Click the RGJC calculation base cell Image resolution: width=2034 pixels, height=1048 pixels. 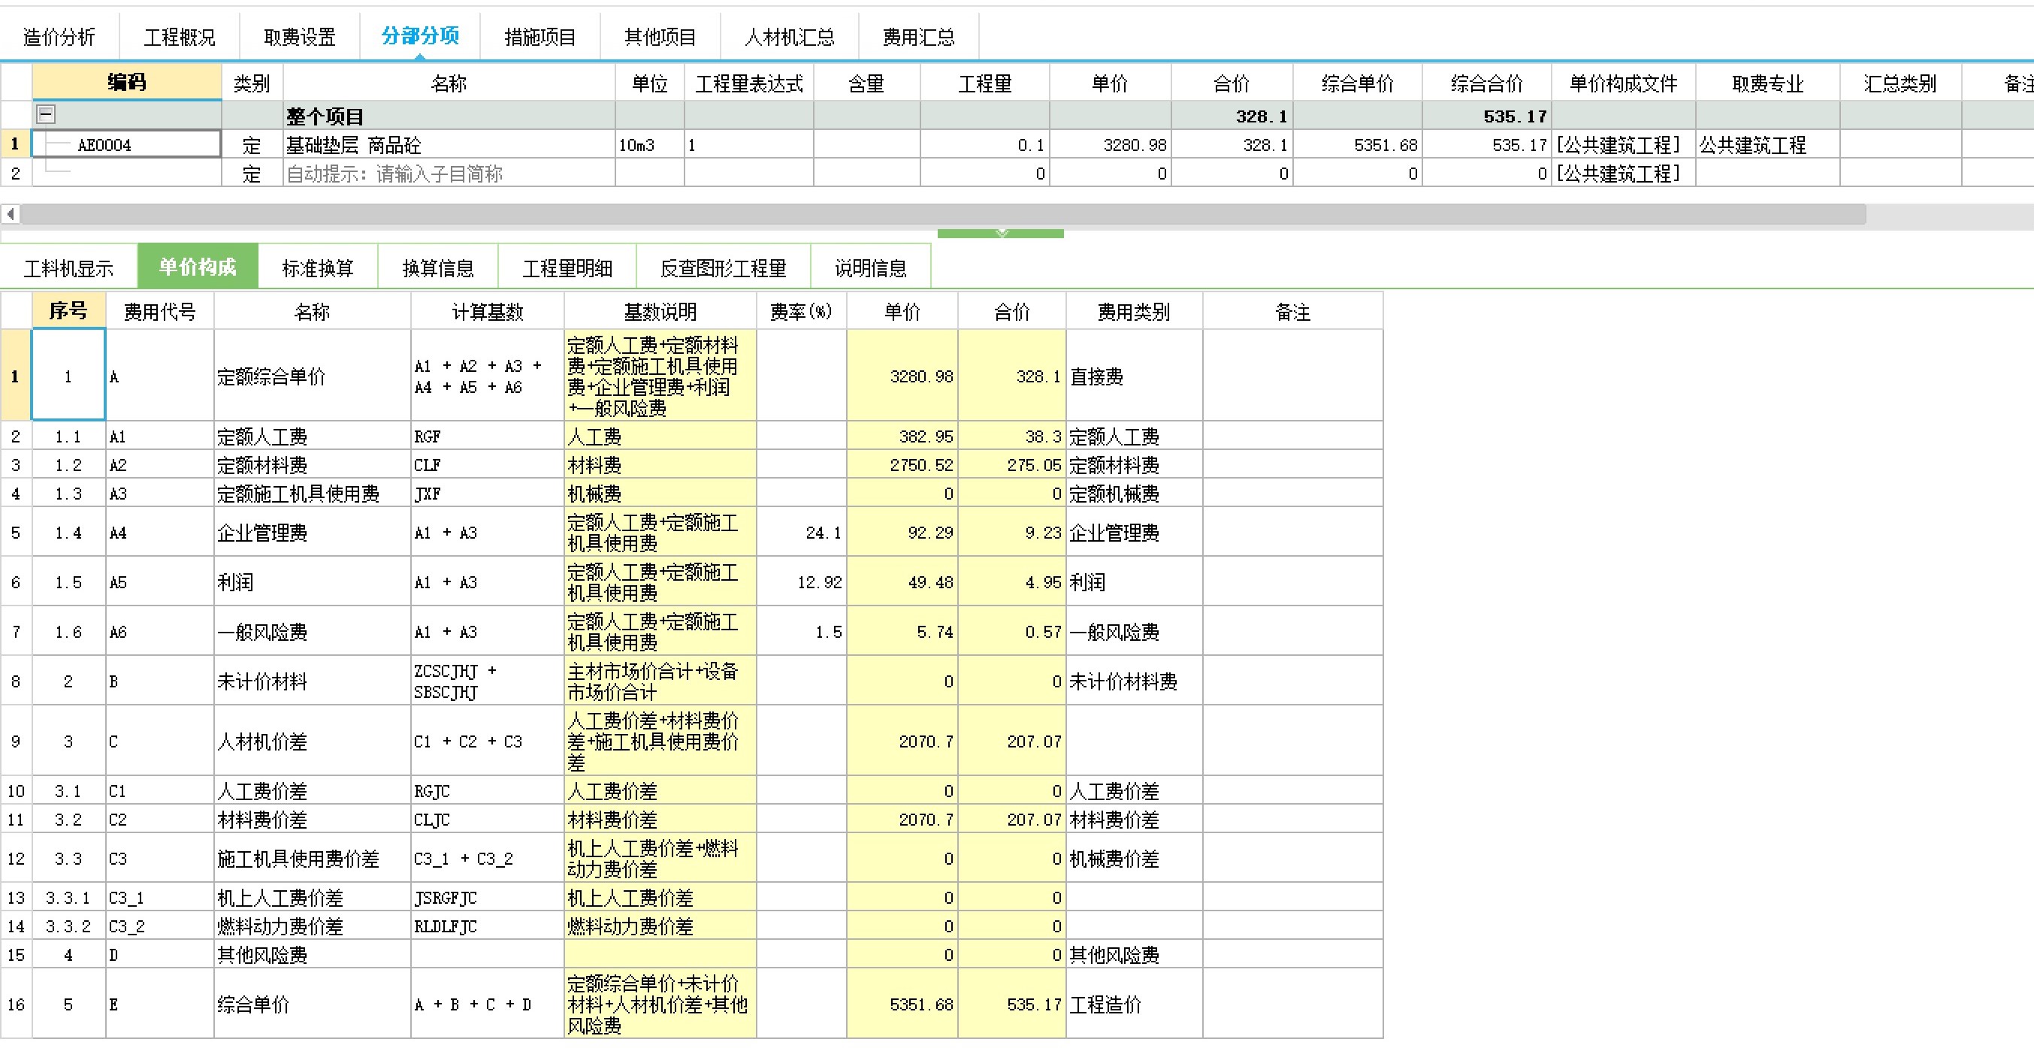pos(487,790)
